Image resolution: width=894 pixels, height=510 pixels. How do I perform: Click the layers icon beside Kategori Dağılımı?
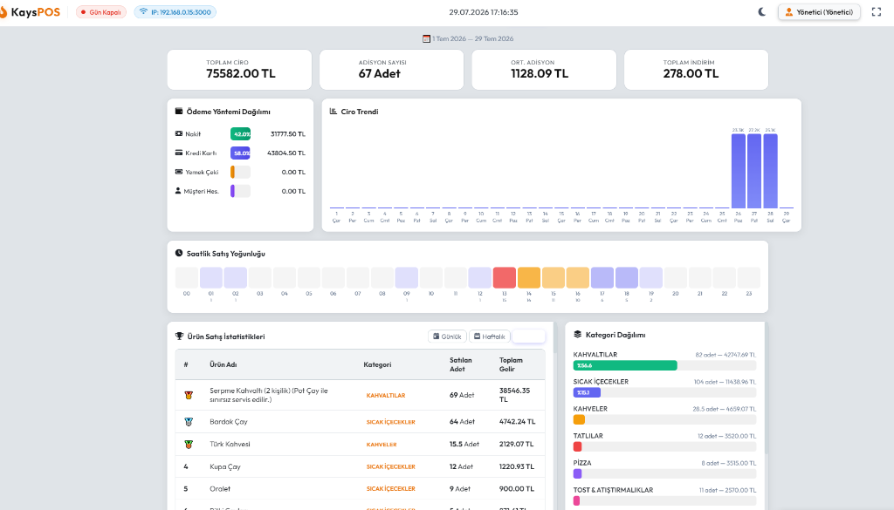pos(578,334)
